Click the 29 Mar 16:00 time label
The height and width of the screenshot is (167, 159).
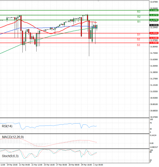pyautogui.click(x=86, y=165)
